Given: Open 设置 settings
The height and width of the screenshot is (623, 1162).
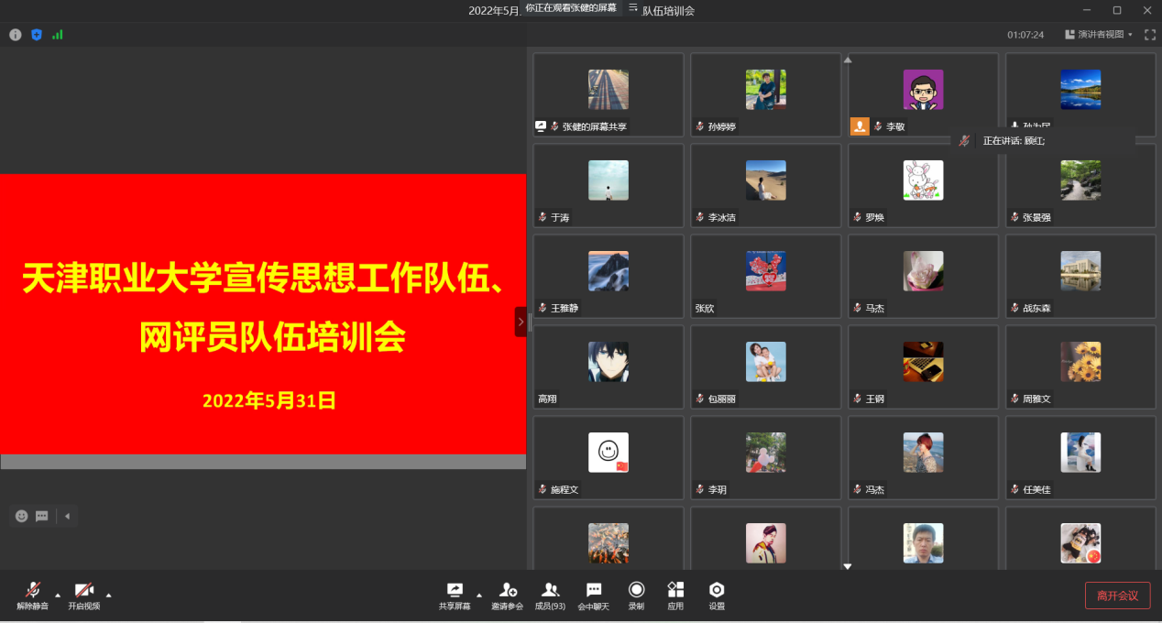Looking at the screenshot, I should 717,596.
